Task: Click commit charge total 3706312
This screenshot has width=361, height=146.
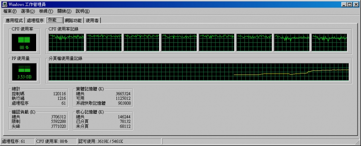Action: coord(59,117)
